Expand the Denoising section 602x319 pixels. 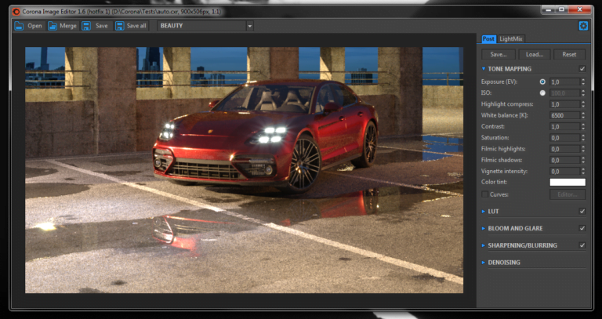(503, 263)
